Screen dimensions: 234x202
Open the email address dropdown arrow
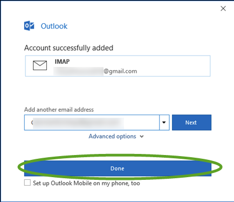coord(164,123)
